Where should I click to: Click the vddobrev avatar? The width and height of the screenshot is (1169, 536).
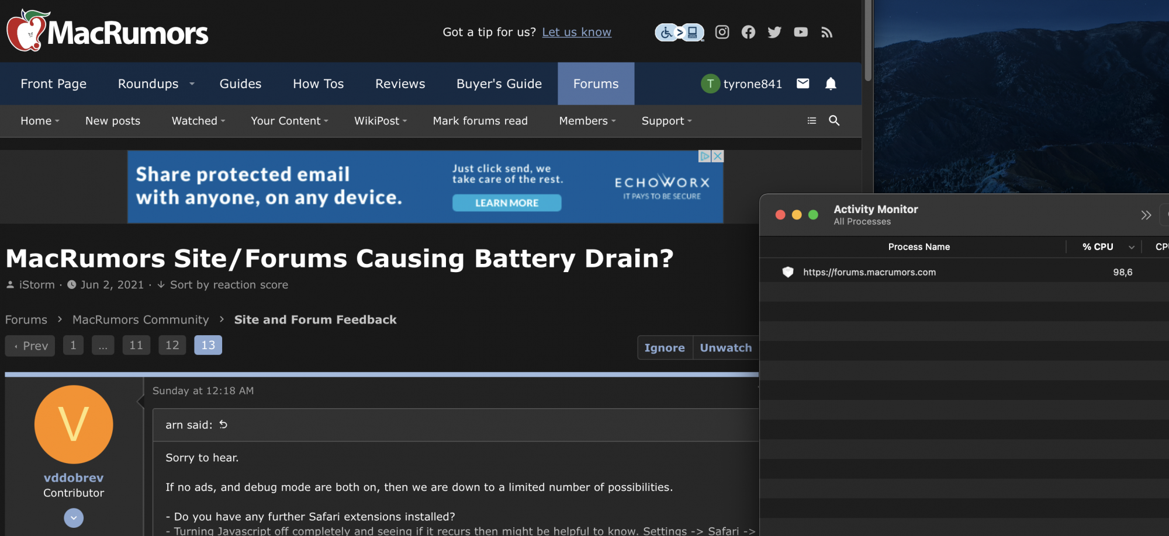[74, 424]
